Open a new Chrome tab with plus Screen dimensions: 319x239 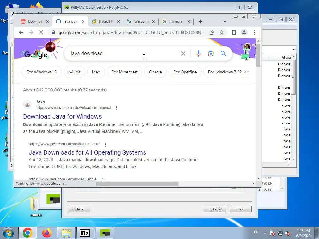coord(201,21)
